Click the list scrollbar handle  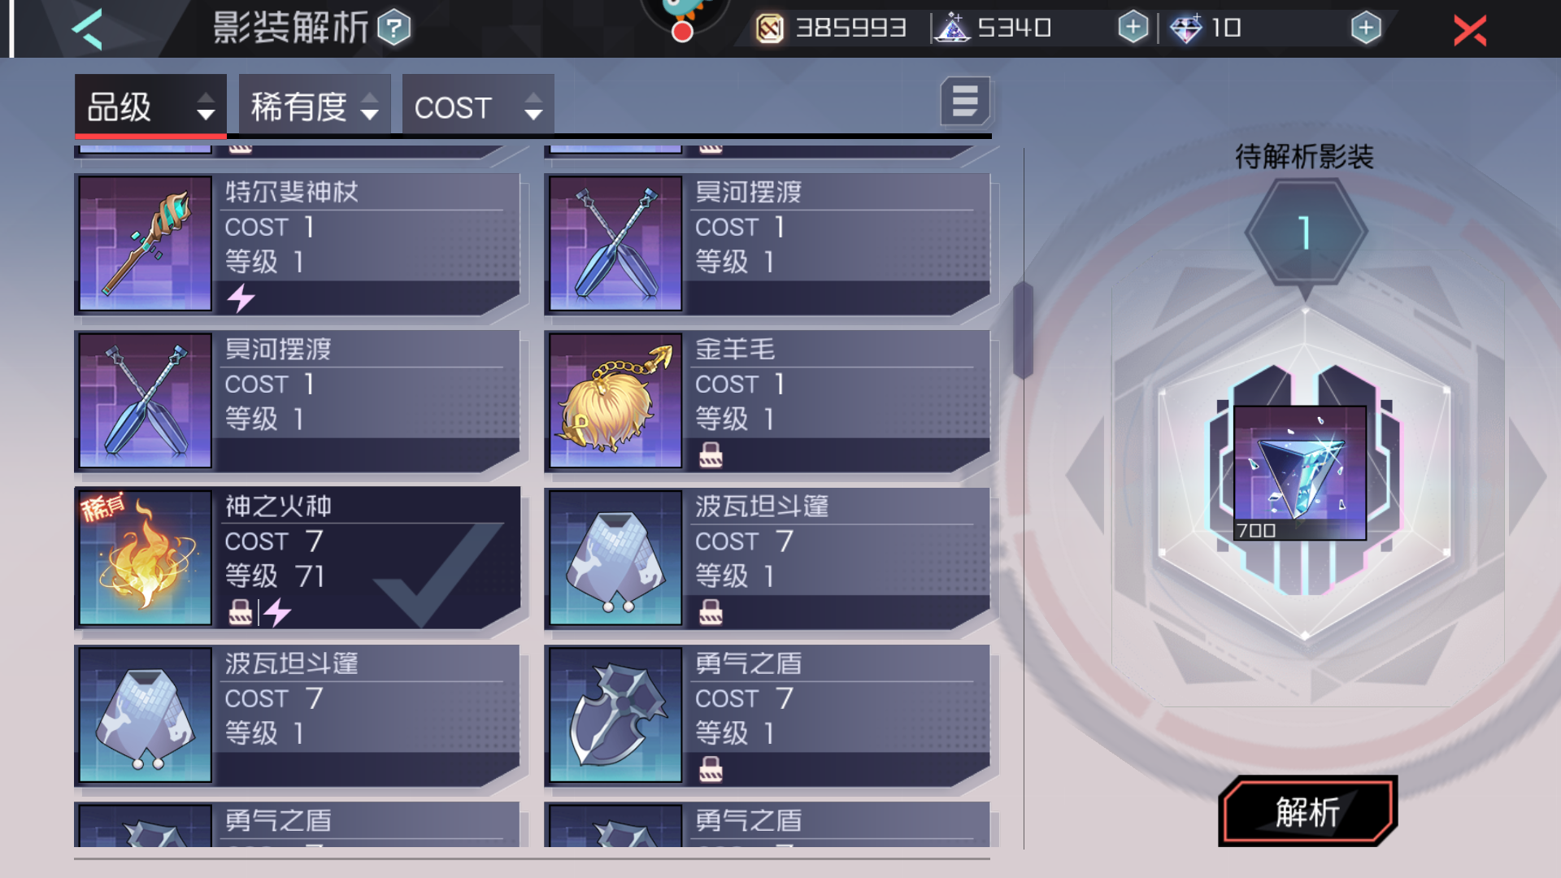(1023, 330)
